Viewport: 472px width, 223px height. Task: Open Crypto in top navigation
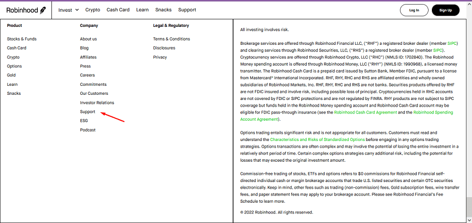93,10
